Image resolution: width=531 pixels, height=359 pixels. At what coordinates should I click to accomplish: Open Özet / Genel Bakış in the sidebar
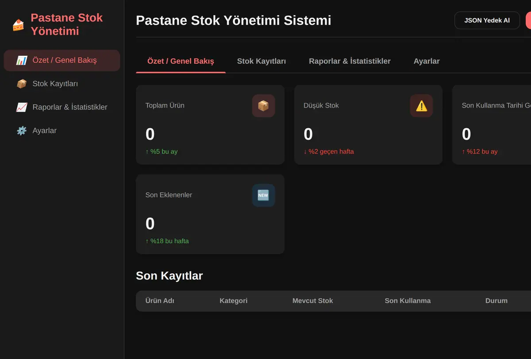[62, 60]
